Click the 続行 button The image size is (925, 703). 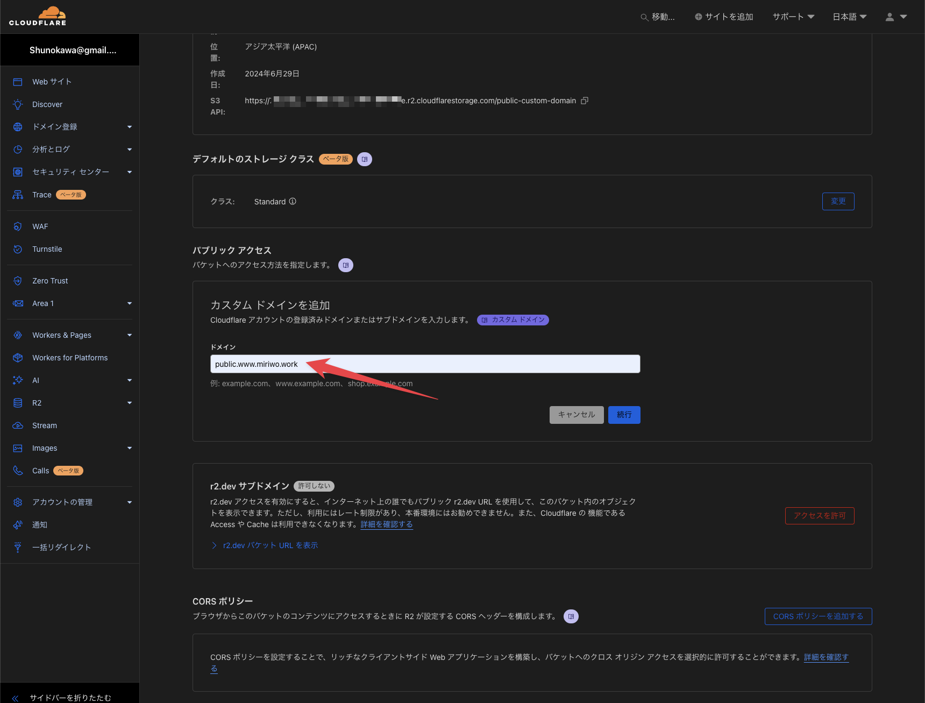click(624, 415)
